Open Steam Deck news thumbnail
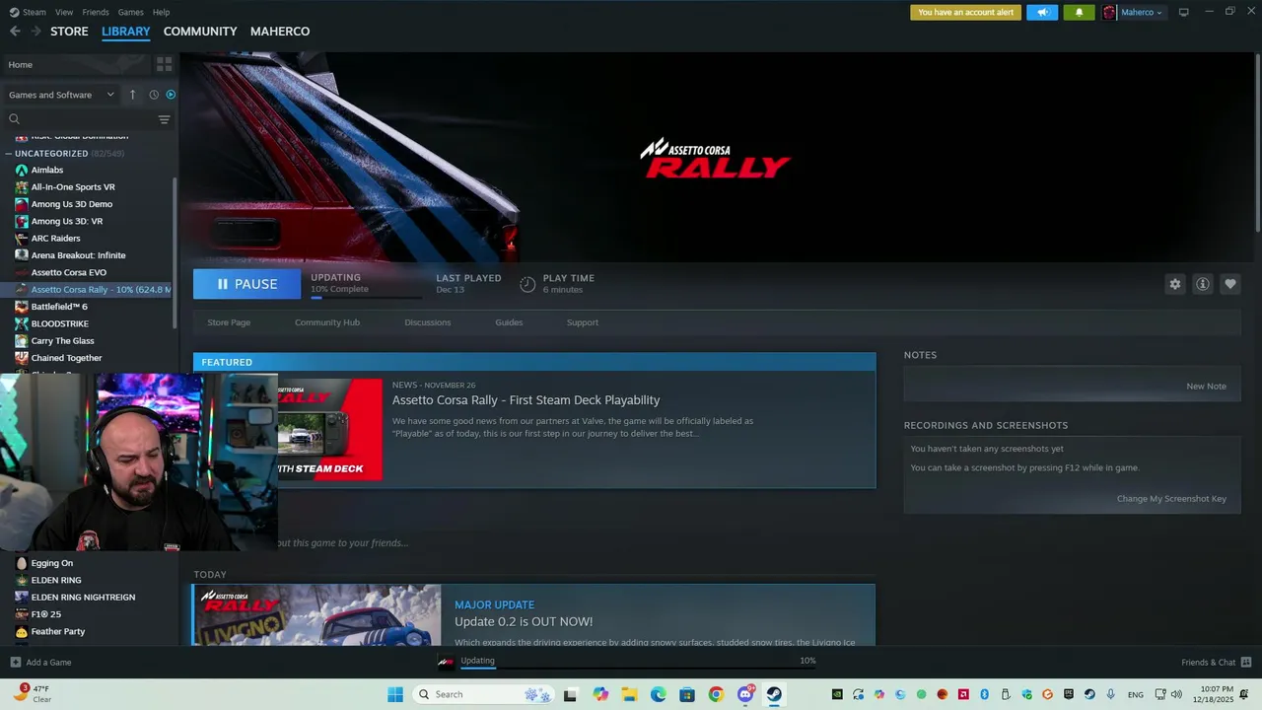The height and width of the screenshot is (710, 1262). tap(329, 430)
